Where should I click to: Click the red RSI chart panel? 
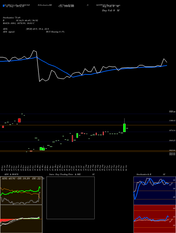click(x=155, y=219)
